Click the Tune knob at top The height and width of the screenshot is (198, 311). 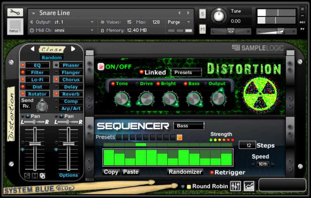[x=218, y=16]
